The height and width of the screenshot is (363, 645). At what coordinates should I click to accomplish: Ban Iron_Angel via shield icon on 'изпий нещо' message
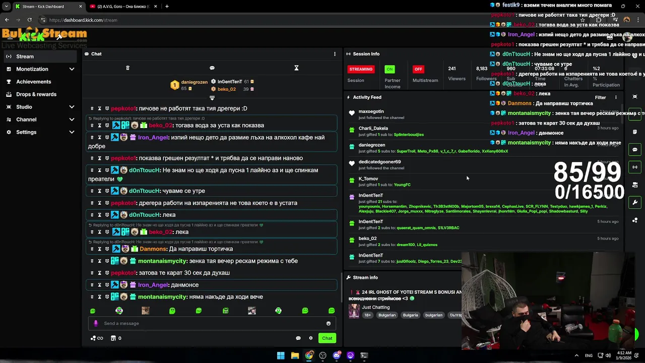coord(107,138)
